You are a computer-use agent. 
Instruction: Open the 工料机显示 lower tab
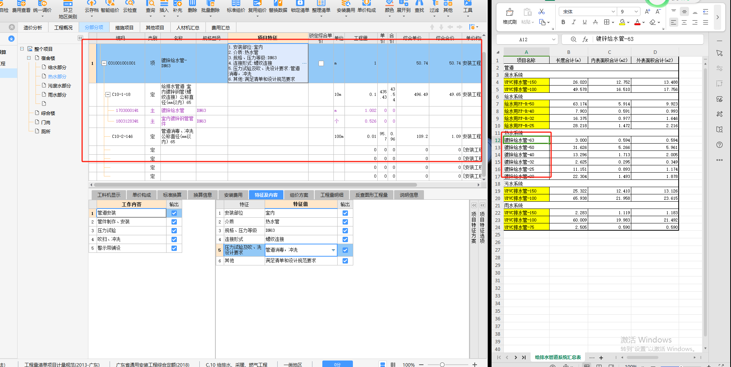click(109, 195)
